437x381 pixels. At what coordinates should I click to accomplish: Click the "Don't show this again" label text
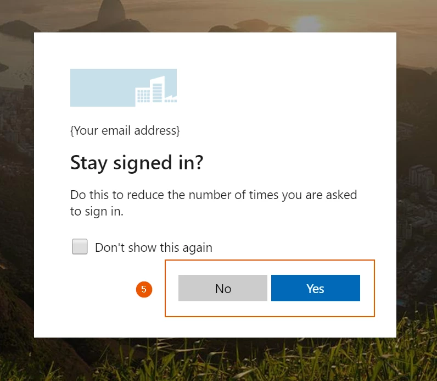153,247
